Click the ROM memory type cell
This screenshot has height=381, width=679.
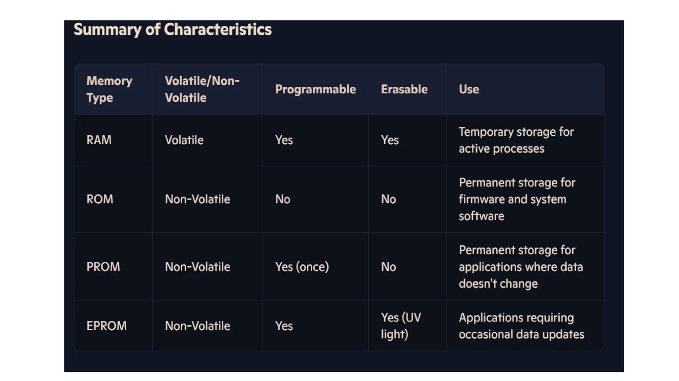(x=99, y=199)
